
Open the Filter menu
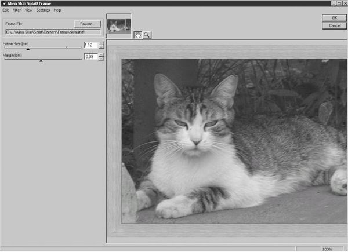point(16,10)
